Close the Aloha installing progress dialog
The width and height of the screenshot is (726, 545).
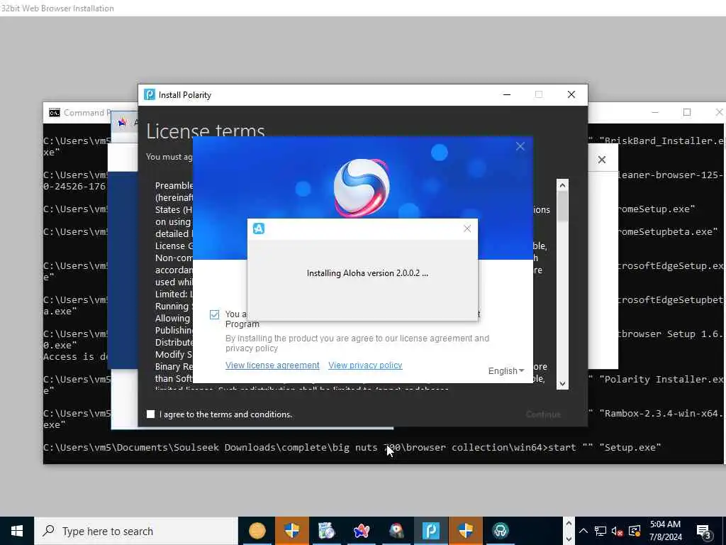click(467, 229)
